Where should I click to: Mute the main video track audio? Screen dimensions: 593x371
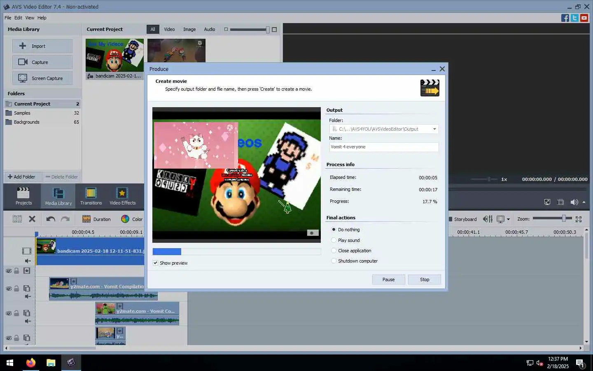coord(28,261)
